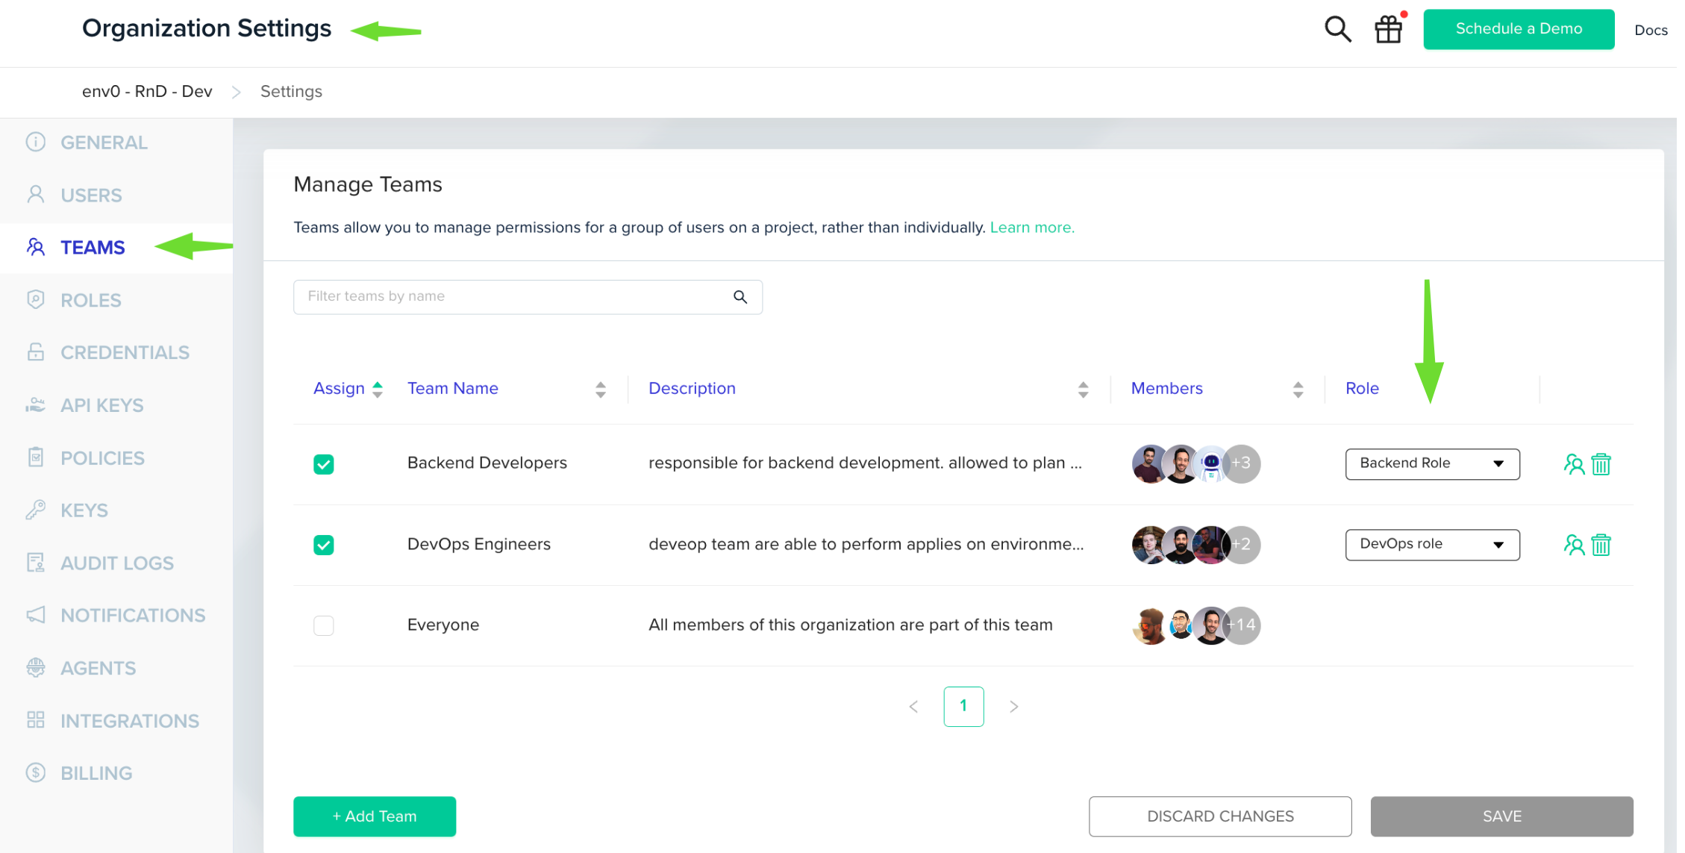Open the gift box what's new icon
Screen dimensions: 1685x853
(1389, 30)
